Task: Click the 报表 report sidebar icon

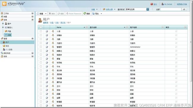Action: pyautogui.click(x=2, y=56)
